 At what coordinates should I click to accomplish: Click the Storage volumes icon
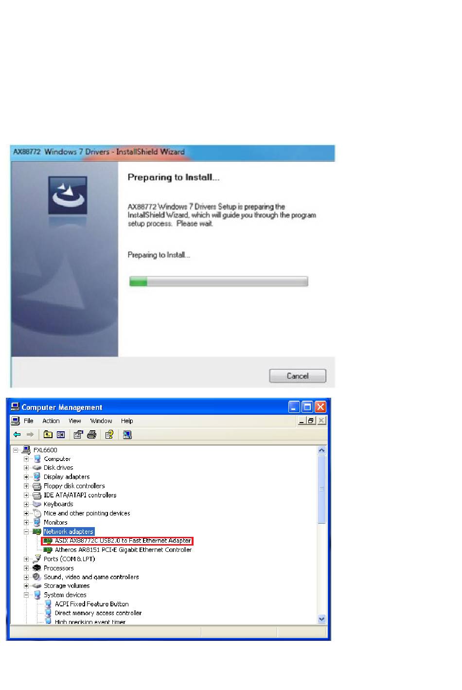point(37,586)
